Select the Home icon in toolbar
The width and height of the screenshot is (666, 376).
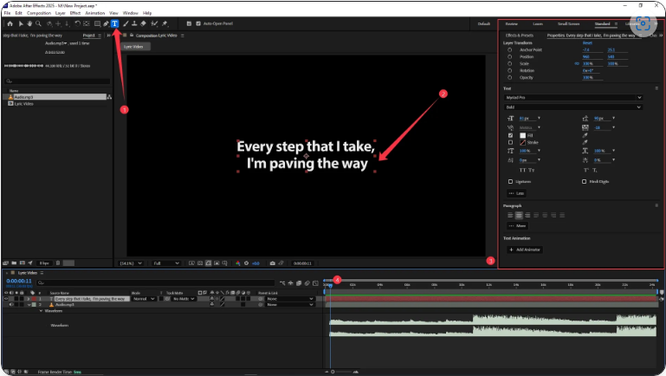coord(10,23)
